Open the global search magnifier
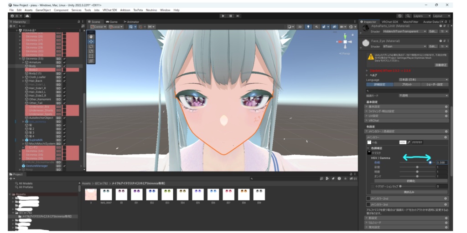Image resolution: width=467 pixels, height=233 pixels. click(408, 16)
